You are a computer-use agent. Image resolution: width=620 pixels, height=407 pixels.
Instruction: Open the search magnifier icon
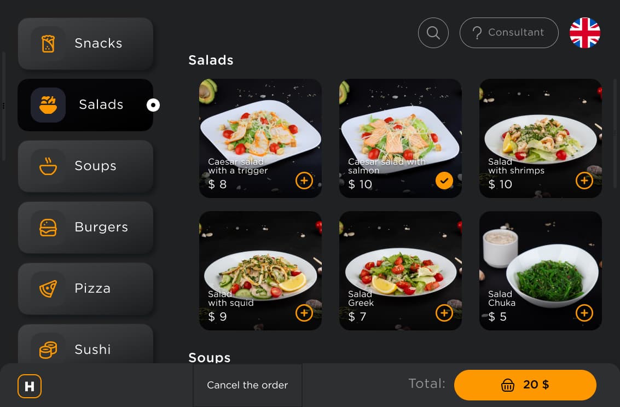pyautogui.click(x=433, y=33)
